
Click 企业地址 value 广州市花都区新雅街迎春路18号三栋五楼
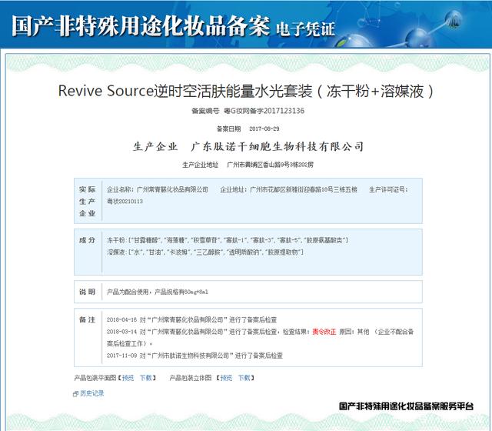pos(304,189)
